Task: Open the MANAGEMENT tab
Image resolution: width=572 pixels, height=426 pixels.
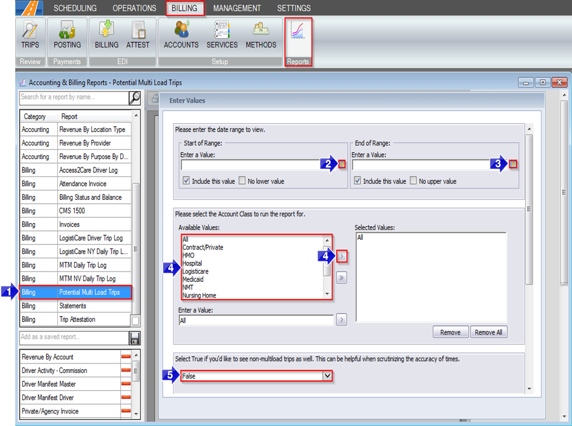Action: point(237,8)
